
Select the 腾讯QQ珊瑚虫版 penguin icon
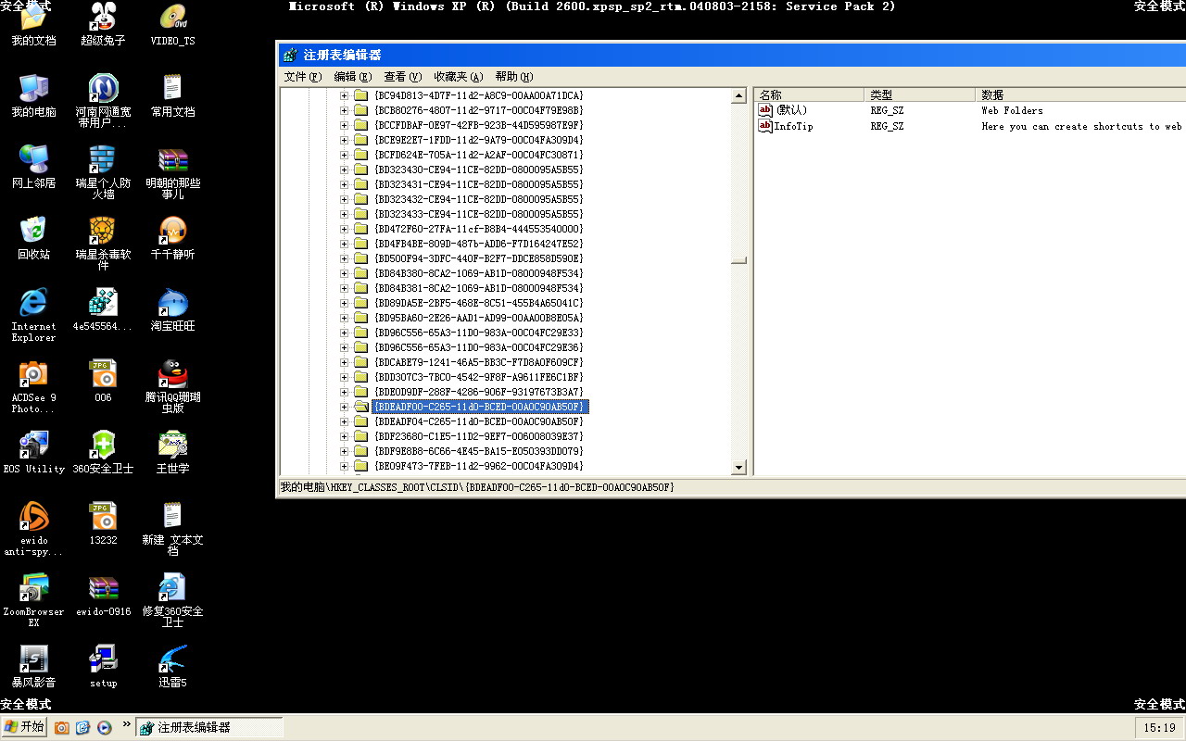(172, 373)
